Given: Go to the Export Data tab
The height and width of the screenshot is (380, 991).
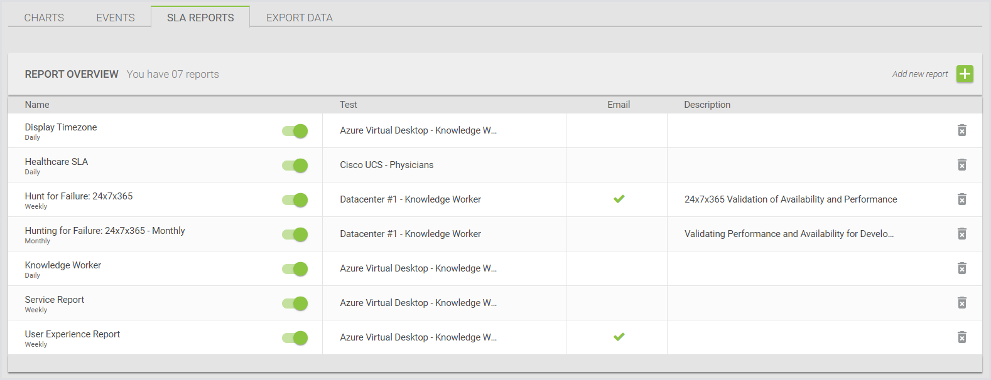Looking at the screenshot, I should [x=300, y=18].
